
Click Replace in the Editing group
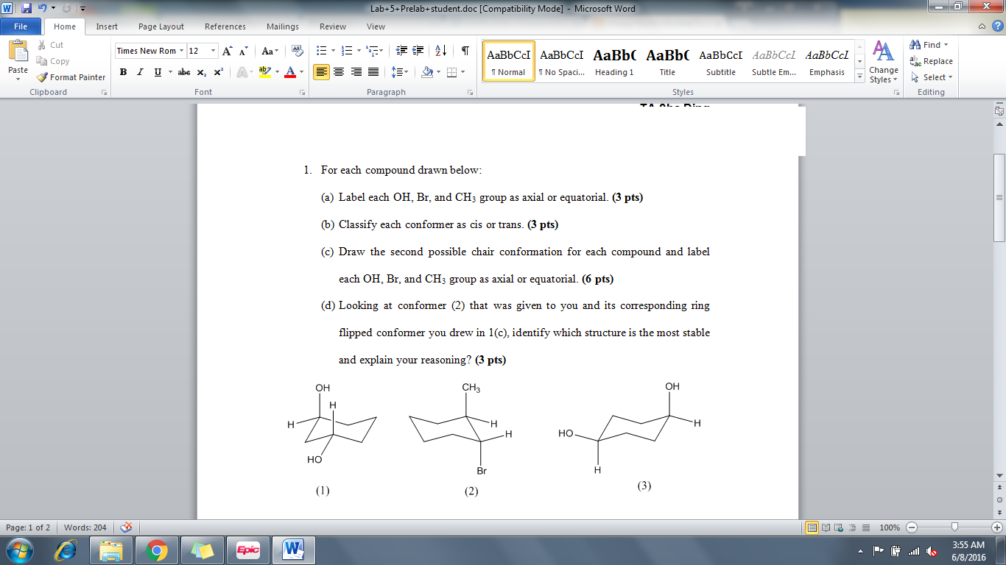coord(932,62)
